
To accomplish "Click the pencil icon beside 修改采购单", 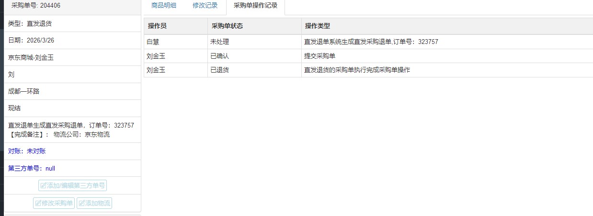I will tap(38, 203).
